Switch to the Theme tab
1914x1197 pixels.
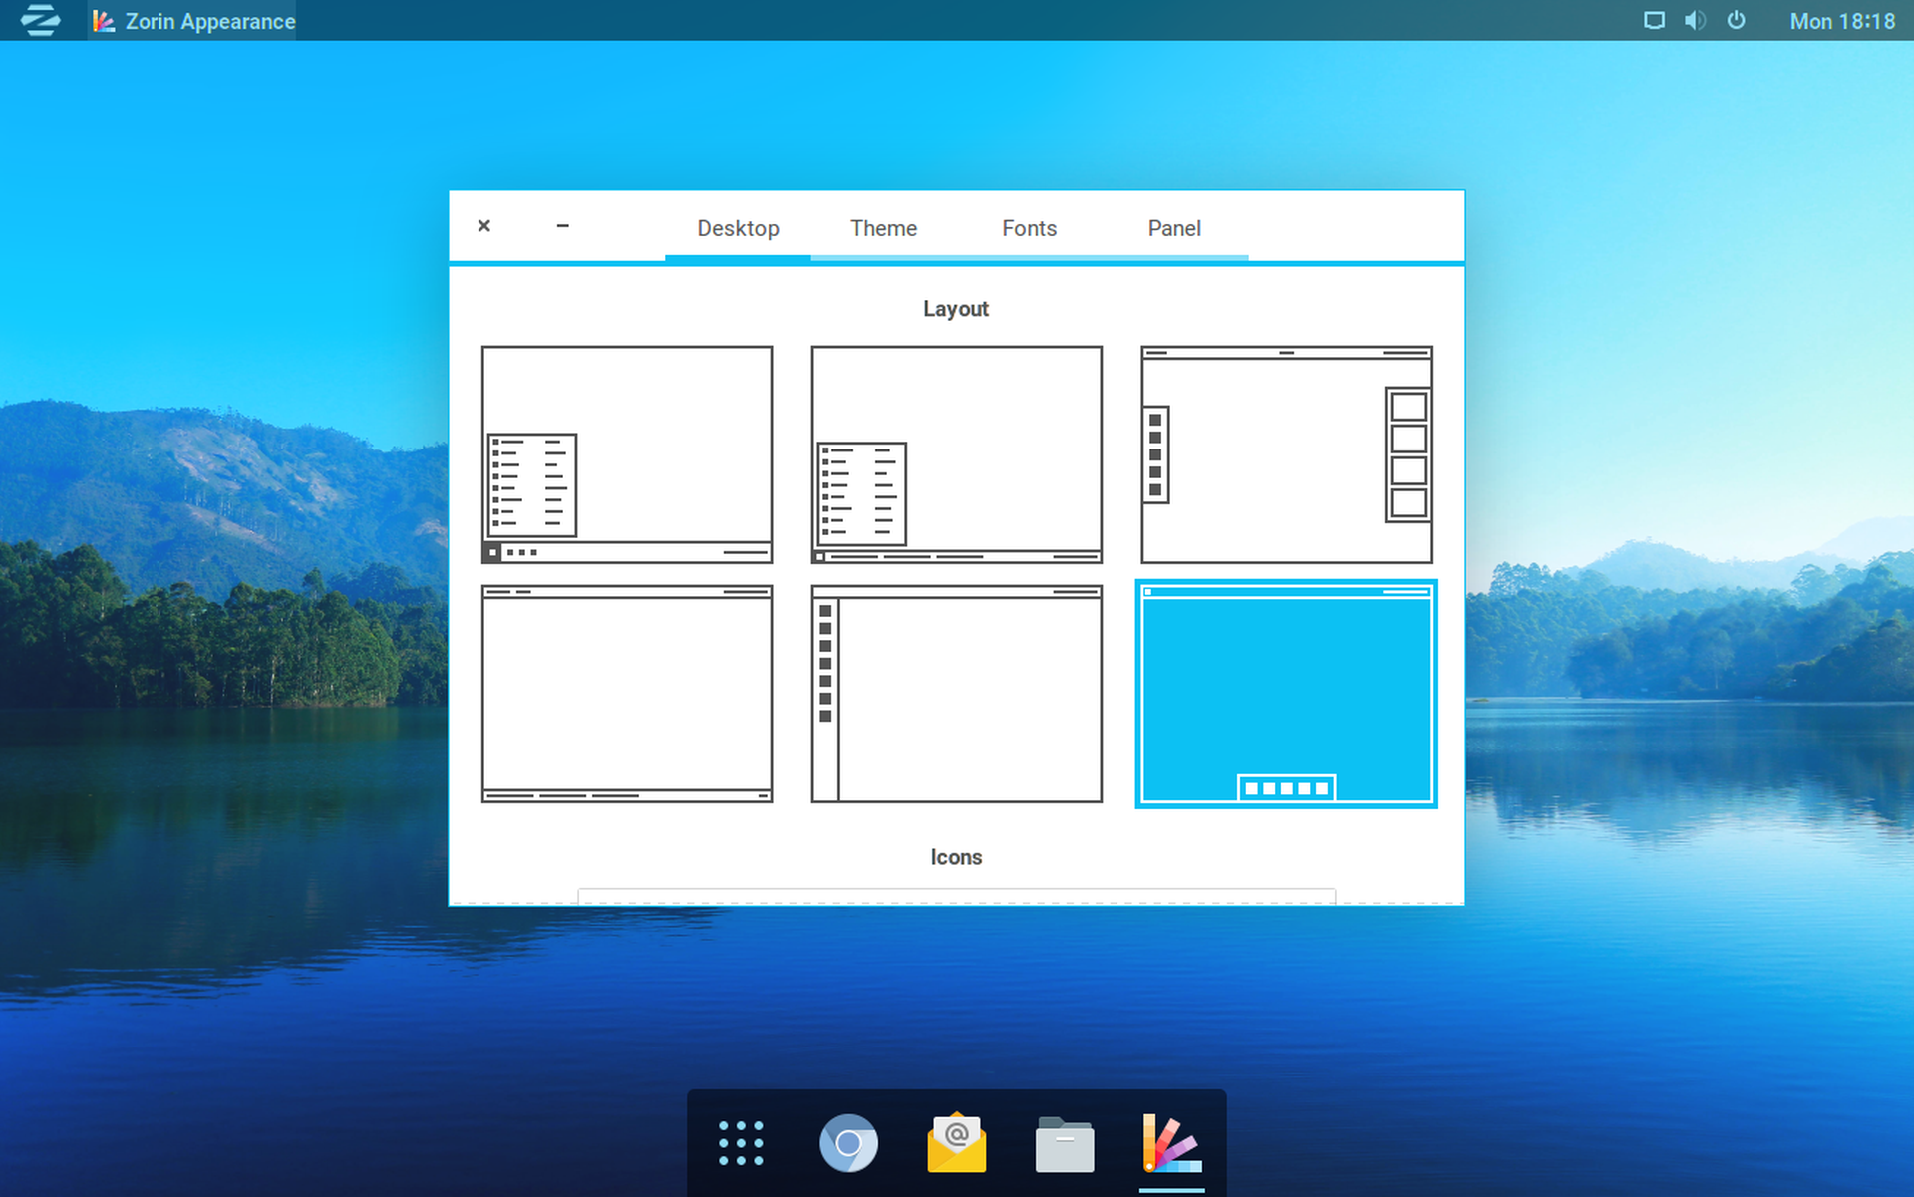click(883, 228)
